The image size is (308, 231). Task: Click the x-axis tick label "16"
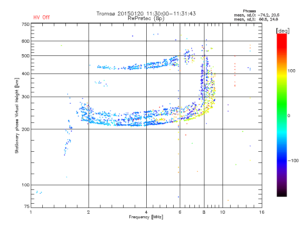[x=262, y=212]
